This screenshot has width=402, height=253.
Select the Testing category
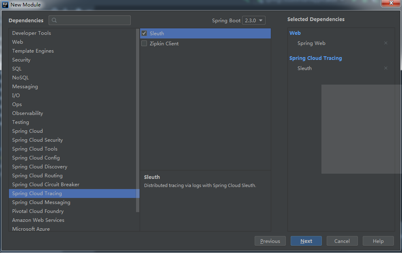pos(72,122)
